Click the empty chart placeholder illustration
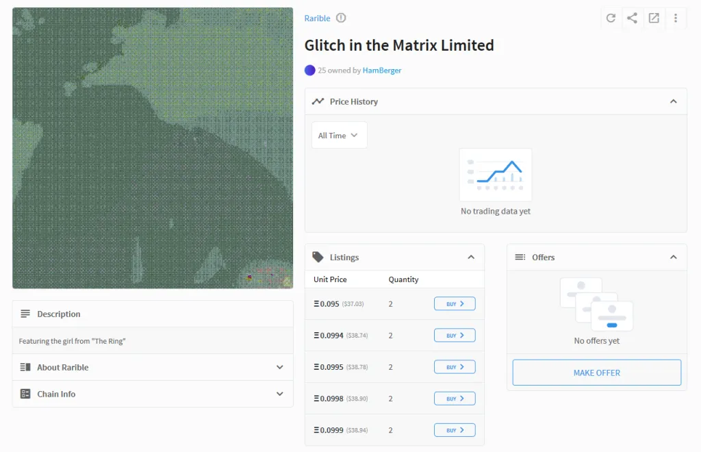Viewport: 701px width, 452px height. tap(496, 175)
